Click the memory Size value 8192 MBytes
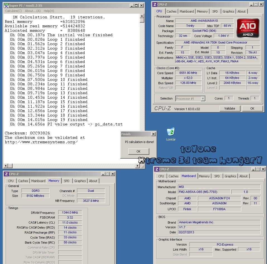Screen dimensions: 267x264 pyautogui.click(x=35, y=196)
